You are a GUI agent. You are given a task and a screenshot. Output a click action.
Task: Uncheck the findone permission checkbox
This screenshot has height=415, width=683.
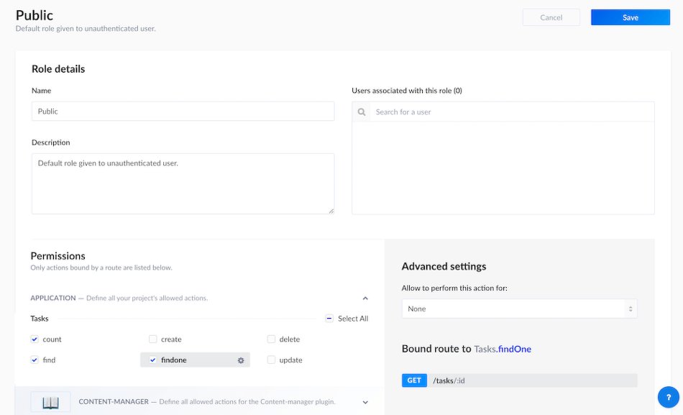[x=152, y=360]
